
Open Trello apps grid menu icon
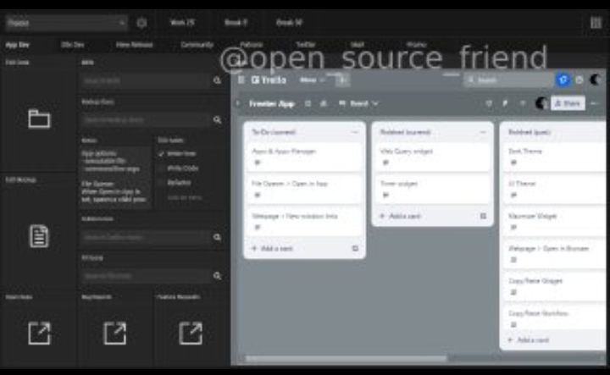click(x=241, y=80)
